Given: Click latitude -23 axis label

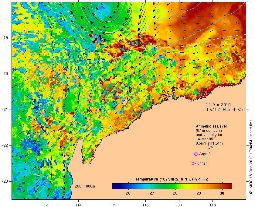Looking at the screenshot, I should (5, 181).
